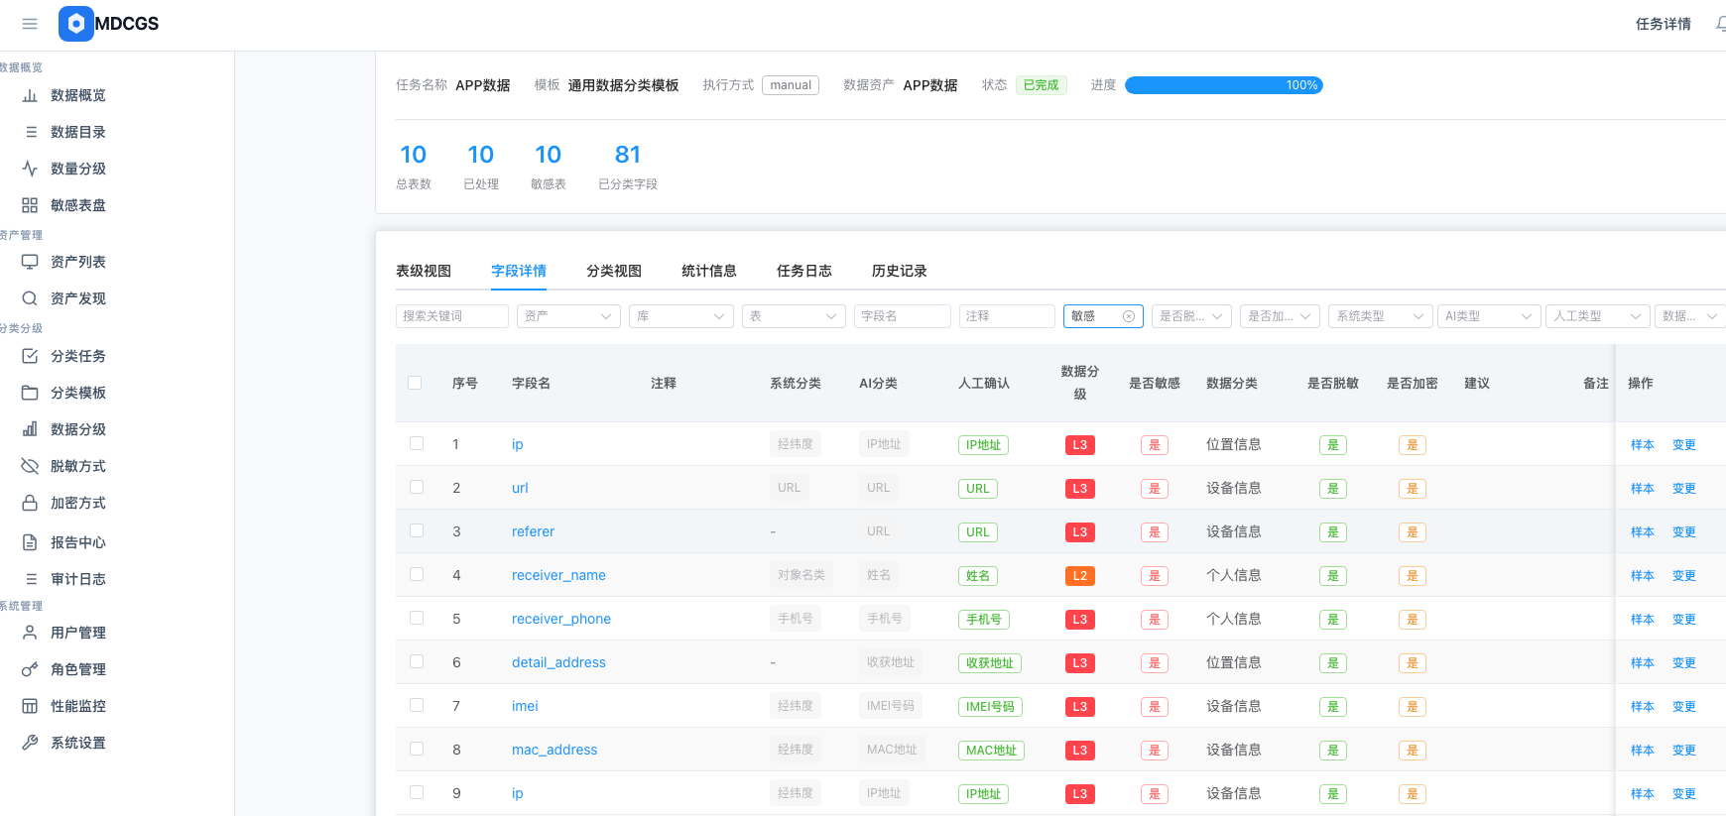Screen dimensions: 1726x816
Task: Check the referer row checkbox
Action: (417, 531)
